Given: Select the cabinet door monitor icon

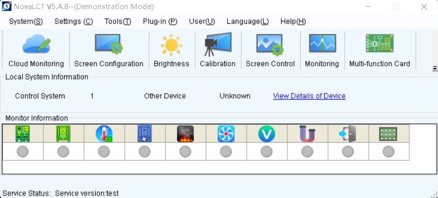Looking at the screenshot, I should click(x=348, y=134).
